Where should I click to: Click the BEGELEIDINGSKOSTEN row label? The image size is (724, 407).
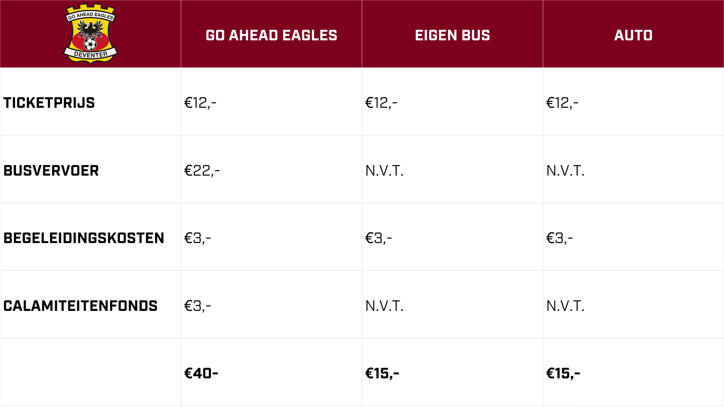(x=84, y=238)
